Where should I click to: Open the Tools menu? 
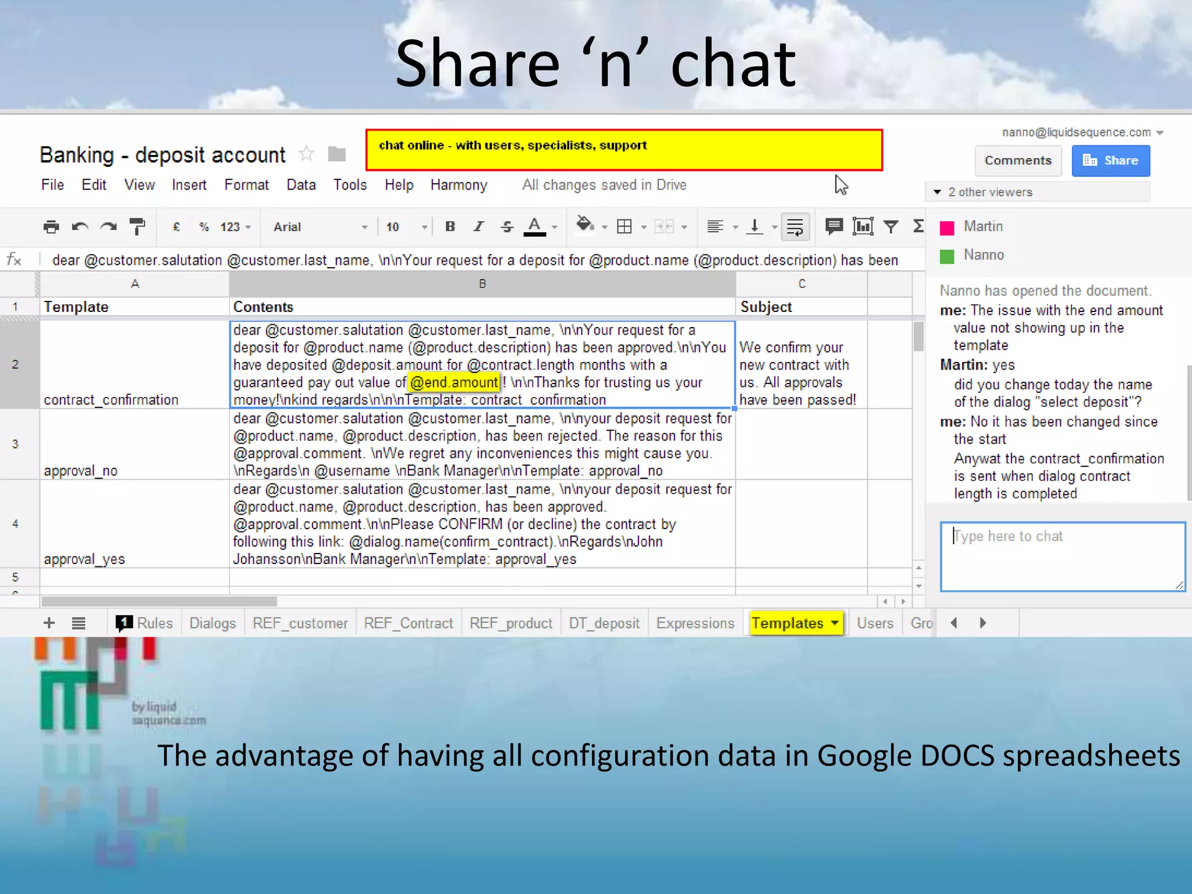click(x=350, y=185)
